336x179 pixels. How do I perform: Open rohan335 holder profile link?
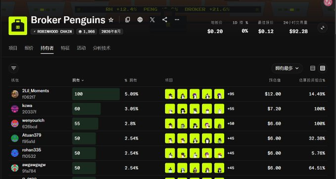(32, 150)
